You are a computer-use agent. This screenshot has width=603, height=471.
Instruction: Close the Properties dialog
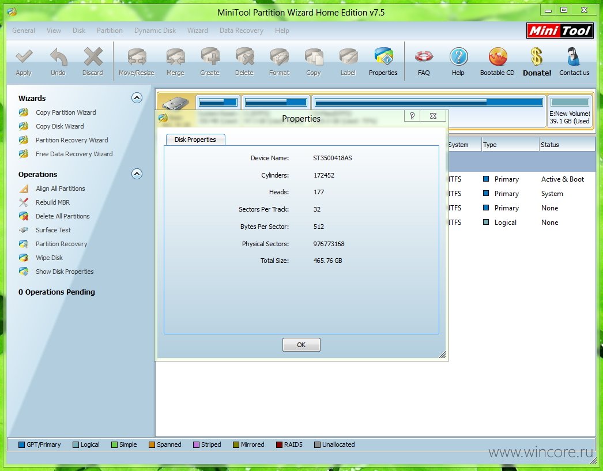(x=433, y=116)
